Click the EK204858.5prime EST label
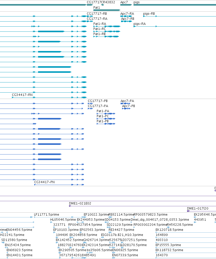This screenshot has width=216, height=259. click(83, 235)
